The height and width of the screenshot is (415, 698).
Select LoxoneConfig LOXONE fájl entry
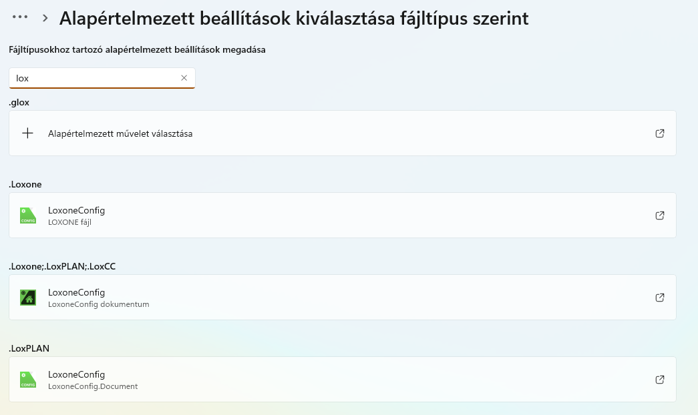click(343, 216)
